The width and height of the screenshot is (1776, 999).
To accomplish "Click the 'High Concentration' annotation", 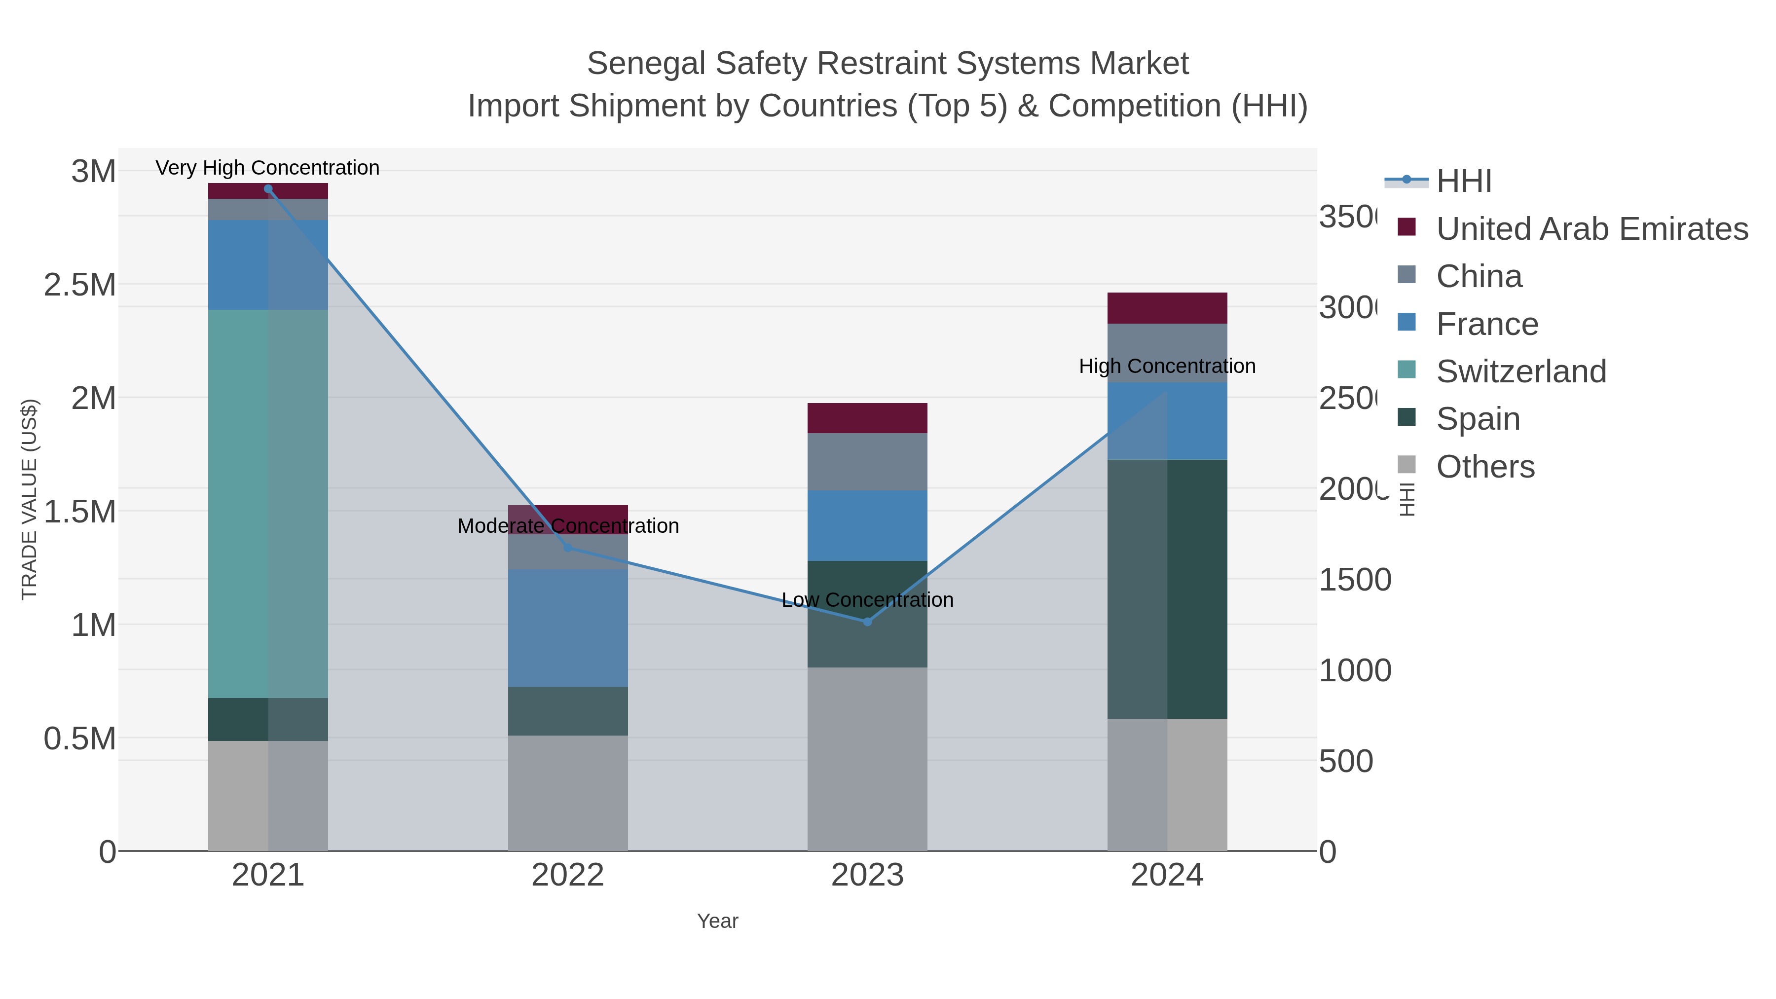I will coord(1167,366).
